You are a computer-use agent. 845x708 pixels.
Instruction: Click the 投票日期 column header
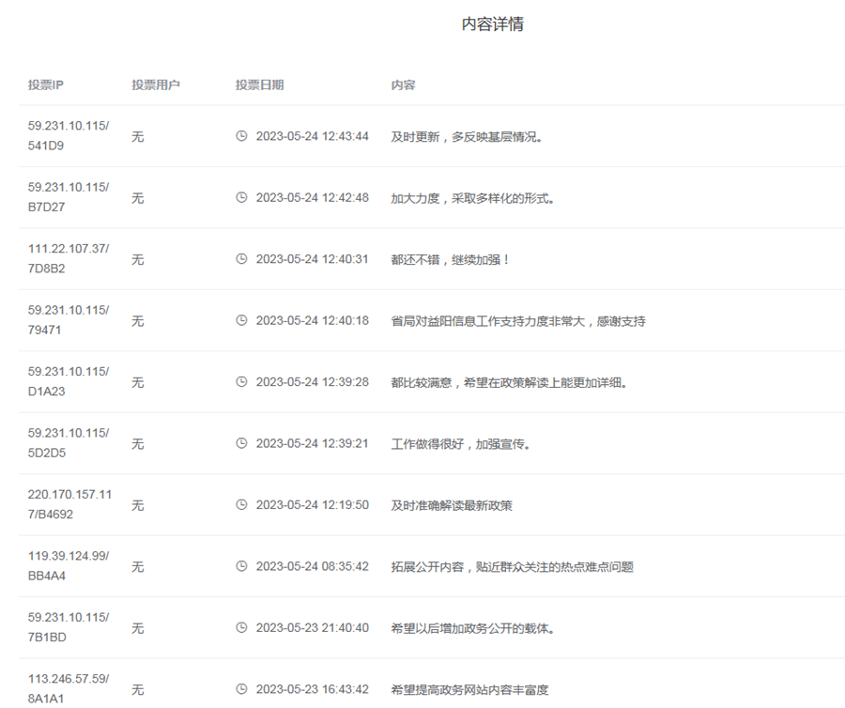pos(259,85)
